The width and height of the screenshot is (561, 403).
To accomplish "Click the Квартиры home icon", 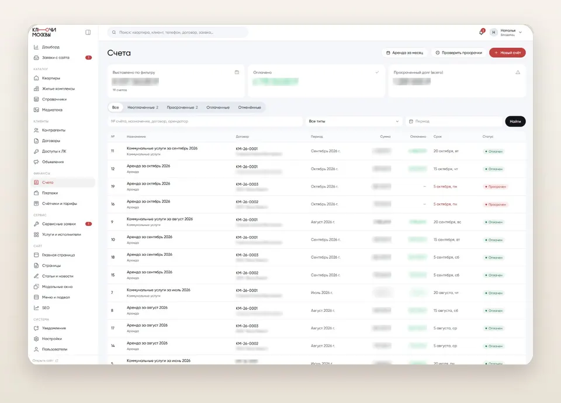I will (36, 78).
